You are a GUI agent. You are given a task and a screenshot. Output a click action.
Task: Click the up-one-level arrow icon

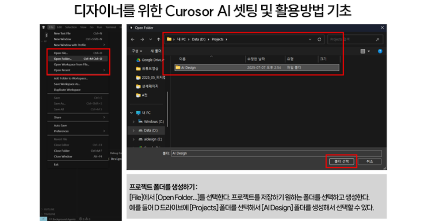[159, 39]
